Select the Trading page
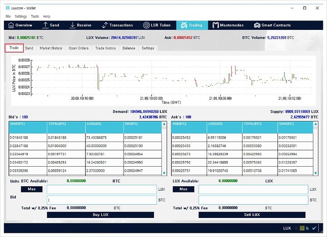The height and width of the screenshot is (237, 327). click(192, 25)
